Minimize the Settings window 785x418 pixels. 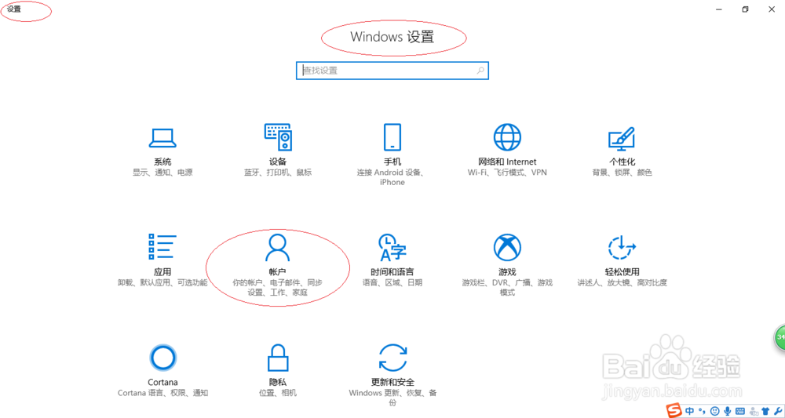tap(718, 9)
